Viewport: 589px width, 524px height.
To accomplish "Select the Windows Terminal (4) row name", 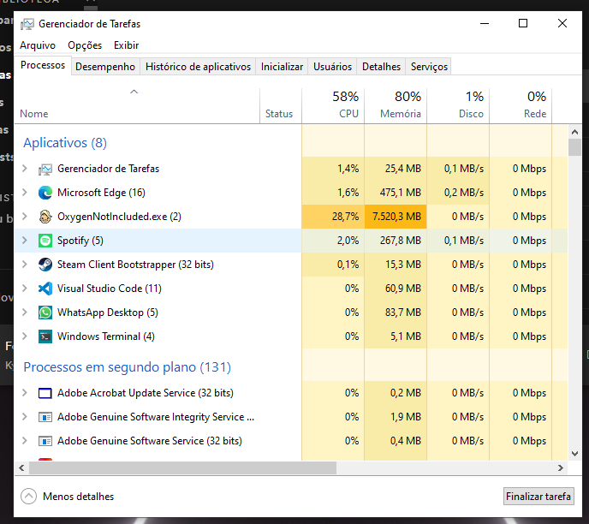I will coord(106,336).
